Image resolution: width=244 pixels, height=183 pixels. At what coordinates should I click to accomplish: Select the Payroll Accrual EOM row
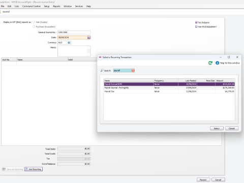(169, 84)
